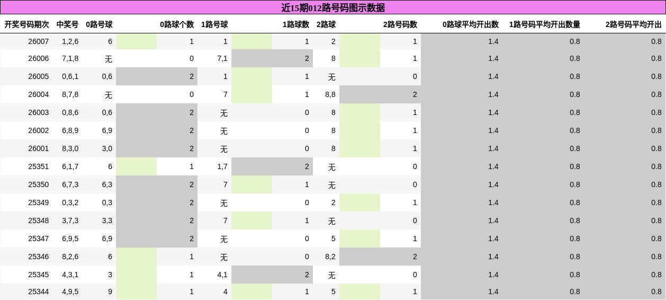The width and height of the screenshot is (666, 300).
Task: Select the 2路球 cell showing 8,2
Action: click(x=330, y=257)
